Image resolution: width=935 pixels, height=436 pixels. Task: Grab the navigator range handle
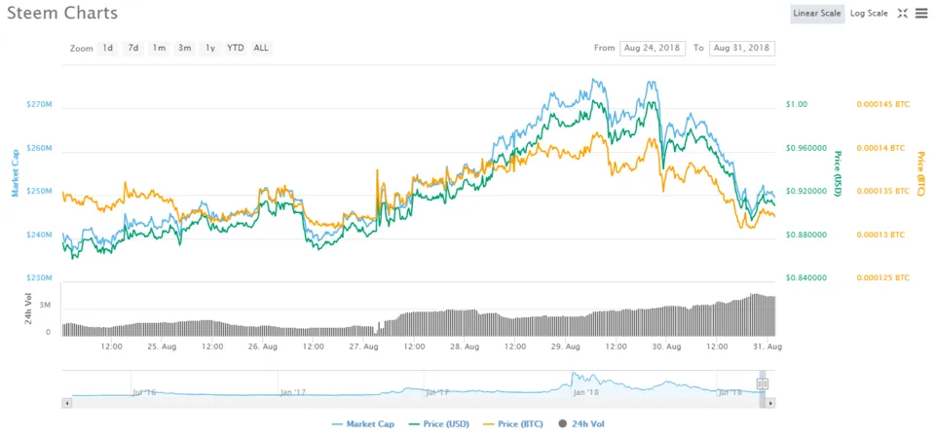(x=762, y=384)
